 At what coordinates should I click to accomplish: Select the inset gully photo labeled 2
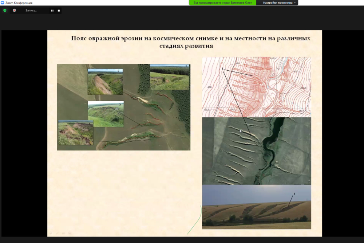click(x=105, y=82)
